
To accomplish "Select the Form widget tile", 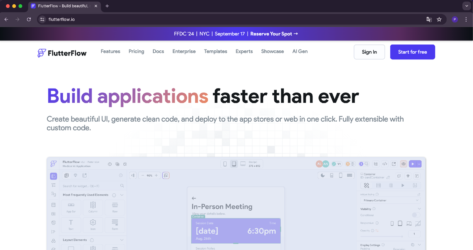I will [115, 225].
